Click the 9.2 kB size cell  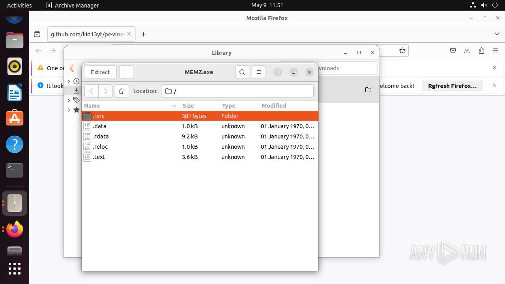(190, 136)
